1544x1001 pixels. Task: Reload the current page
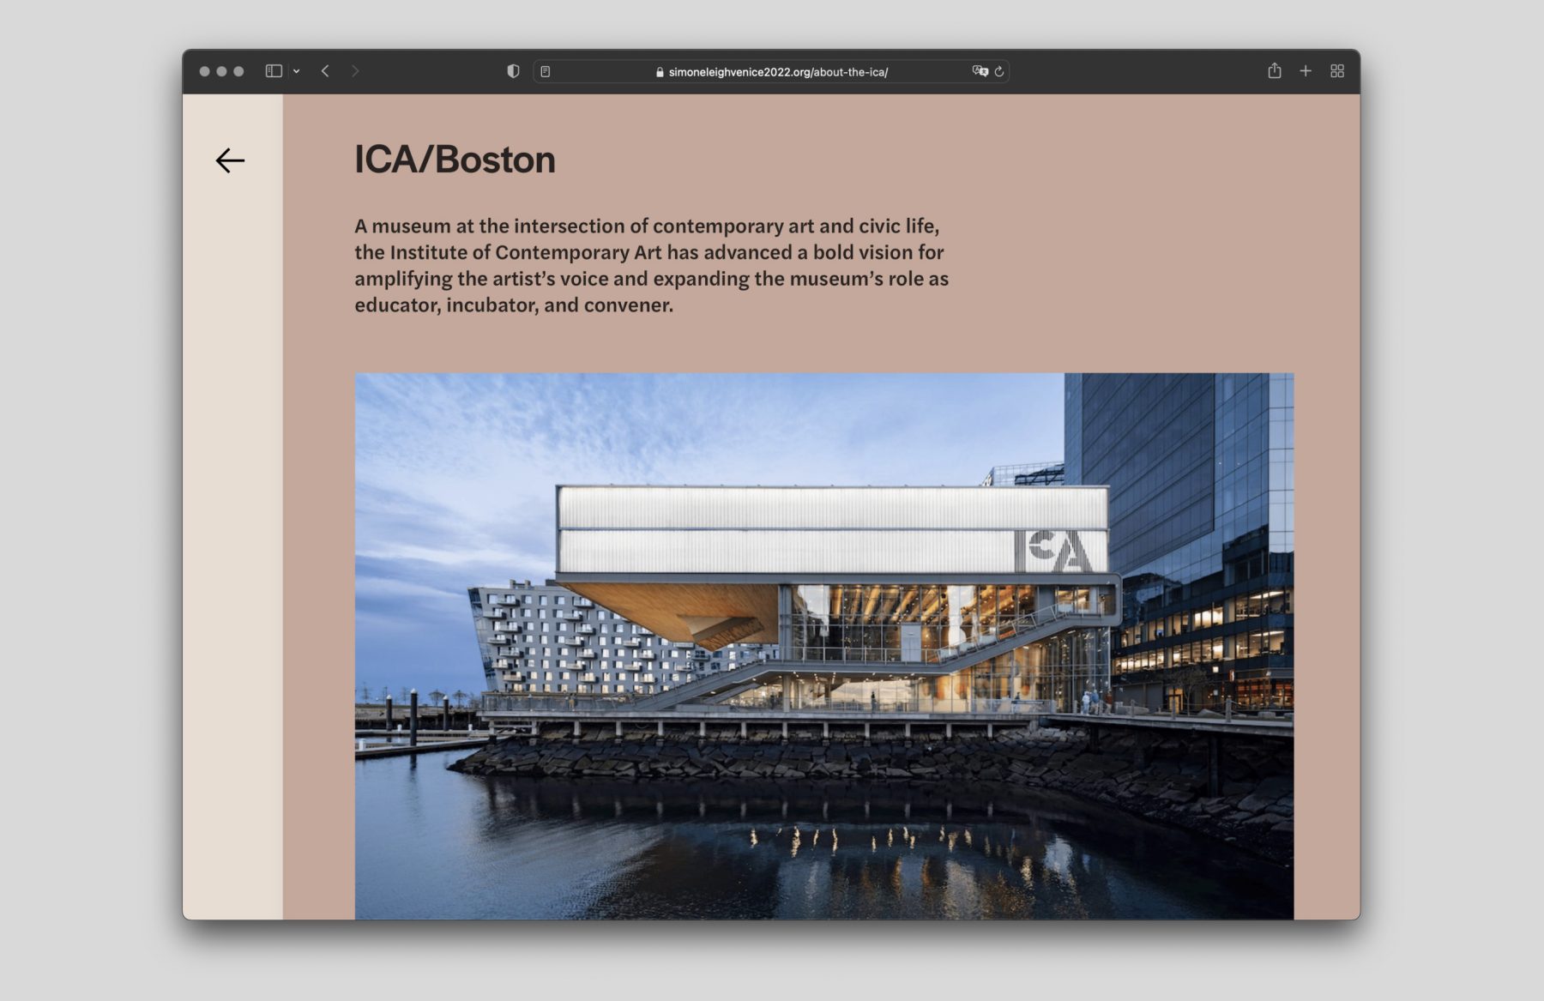pos(999,72)
